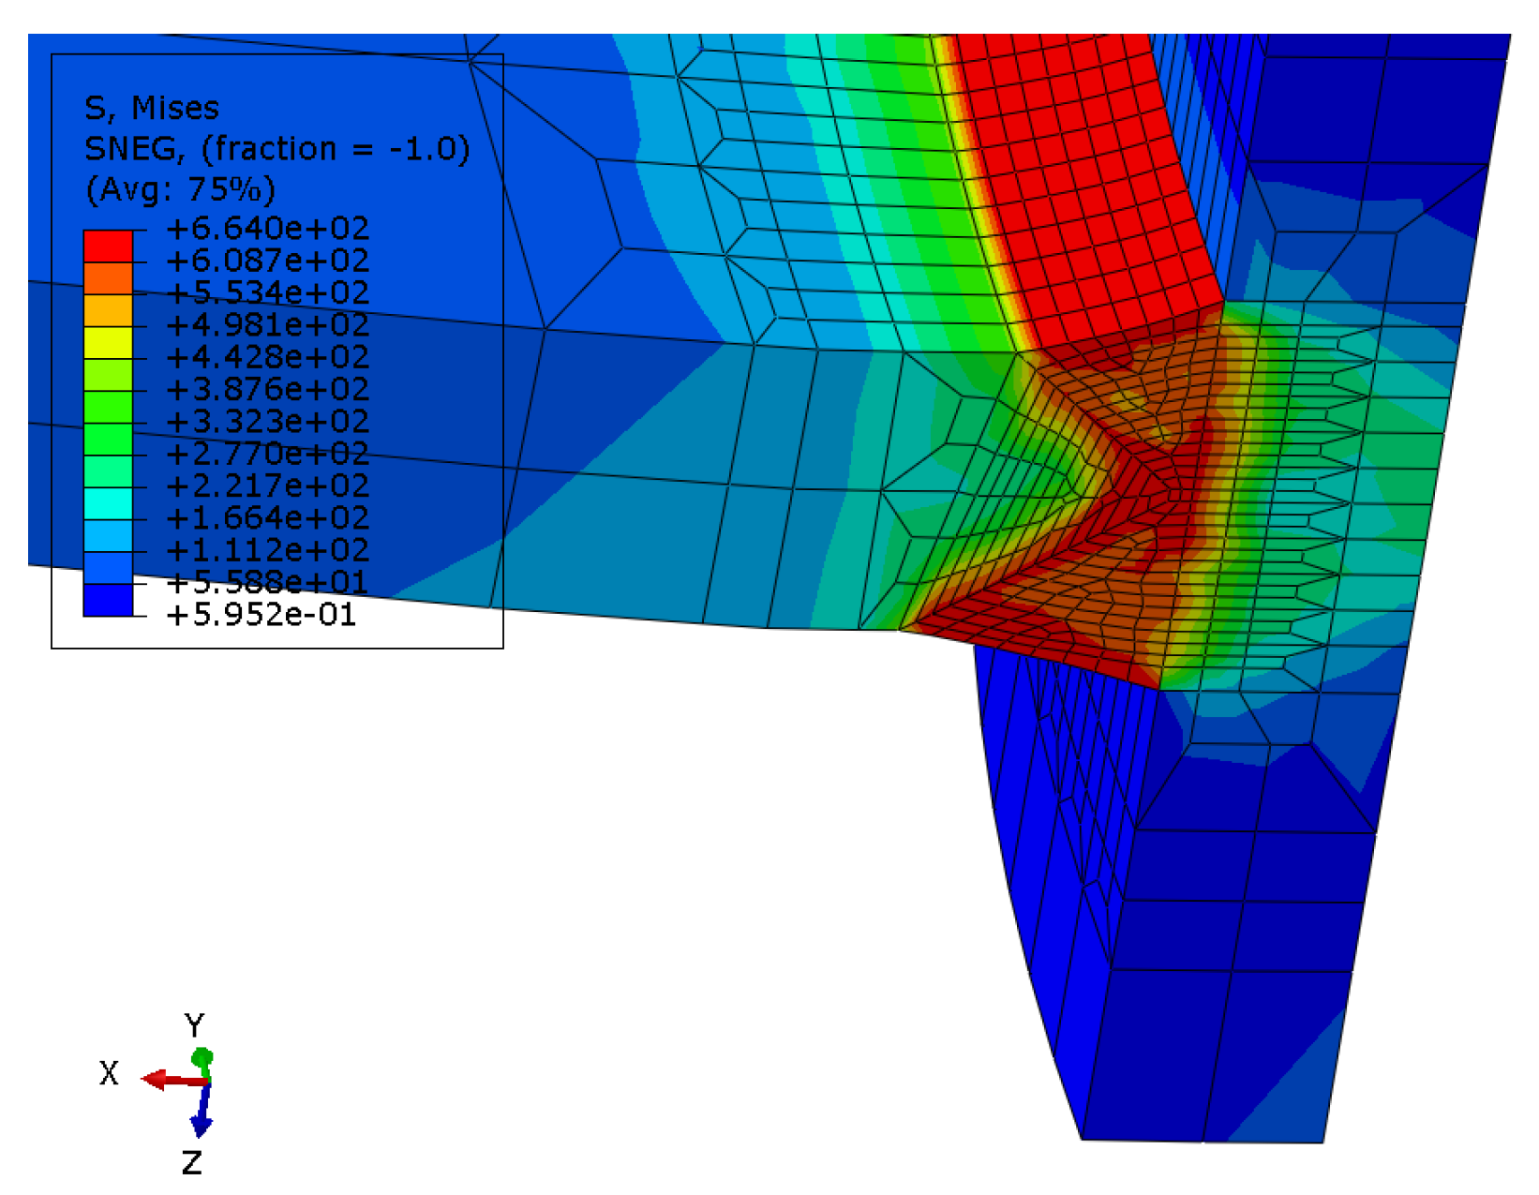Select the minimum value +5.952e-01 label
This screenshot has height=1195, width=1539.
[x=261, y=615]
